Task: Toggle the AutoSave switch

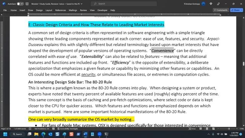Action: [x=20, y=4]
